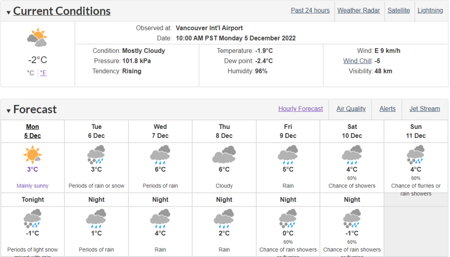This screenshot has width=450, height=257.
Task: Click Saturday night's rain showers or flurries icon
Action: [x=352, y=219]
